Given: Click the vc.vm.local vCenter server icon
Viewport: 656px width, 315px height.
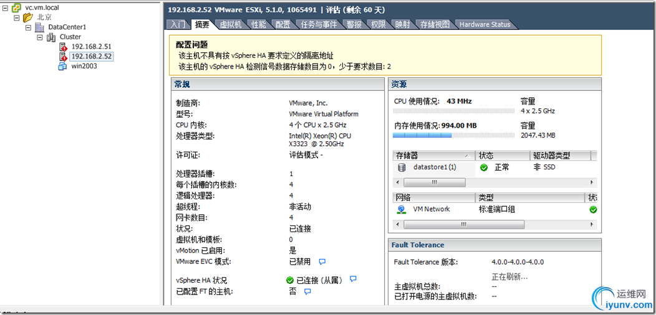Looking at the screenshot, I should tap(16, 7).
